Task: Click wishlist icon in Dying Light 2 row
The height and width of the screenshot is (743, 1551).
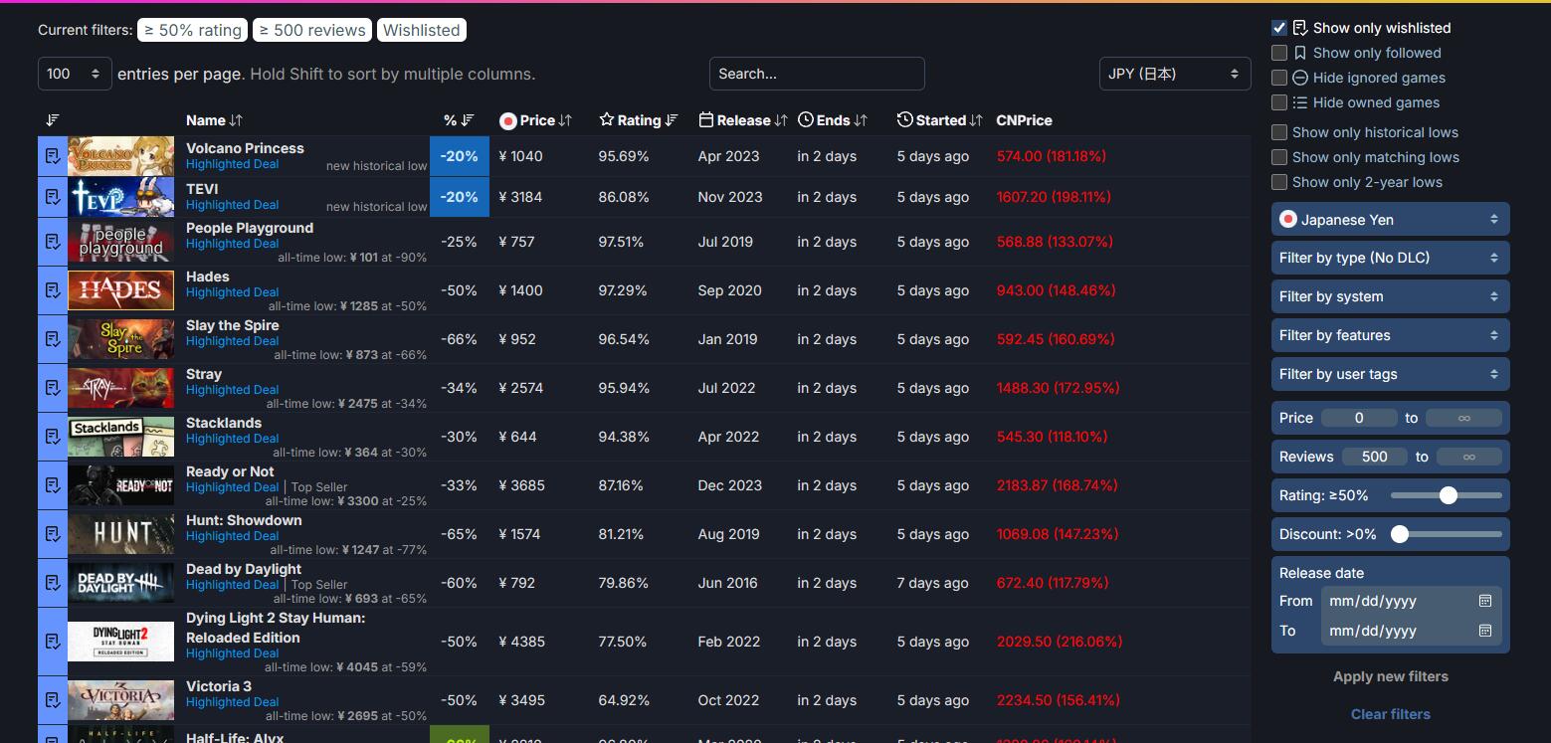Action: (52, 642)
